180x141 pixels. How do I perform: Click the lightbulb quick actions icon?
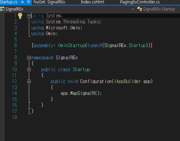(x=20, y=16)
